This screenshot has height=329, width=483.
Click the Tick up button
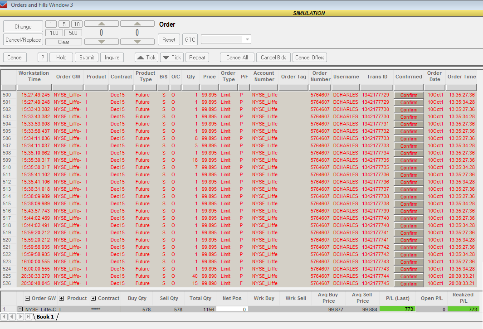click(146, 58)
